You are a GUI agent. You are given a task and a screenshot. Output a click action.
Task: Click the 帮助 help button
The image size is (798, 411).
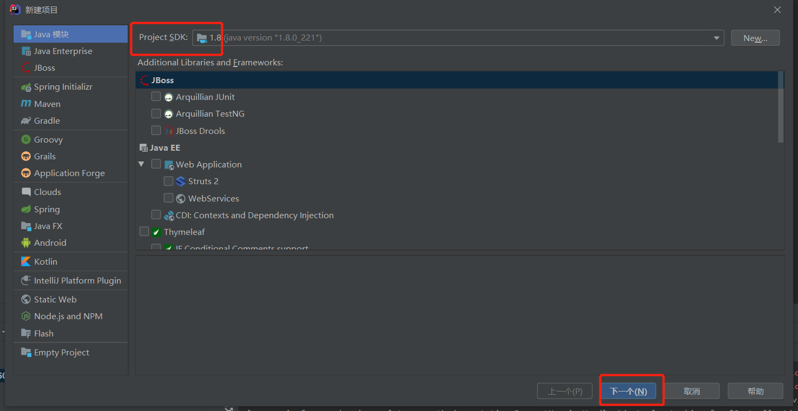pos(755,391)
